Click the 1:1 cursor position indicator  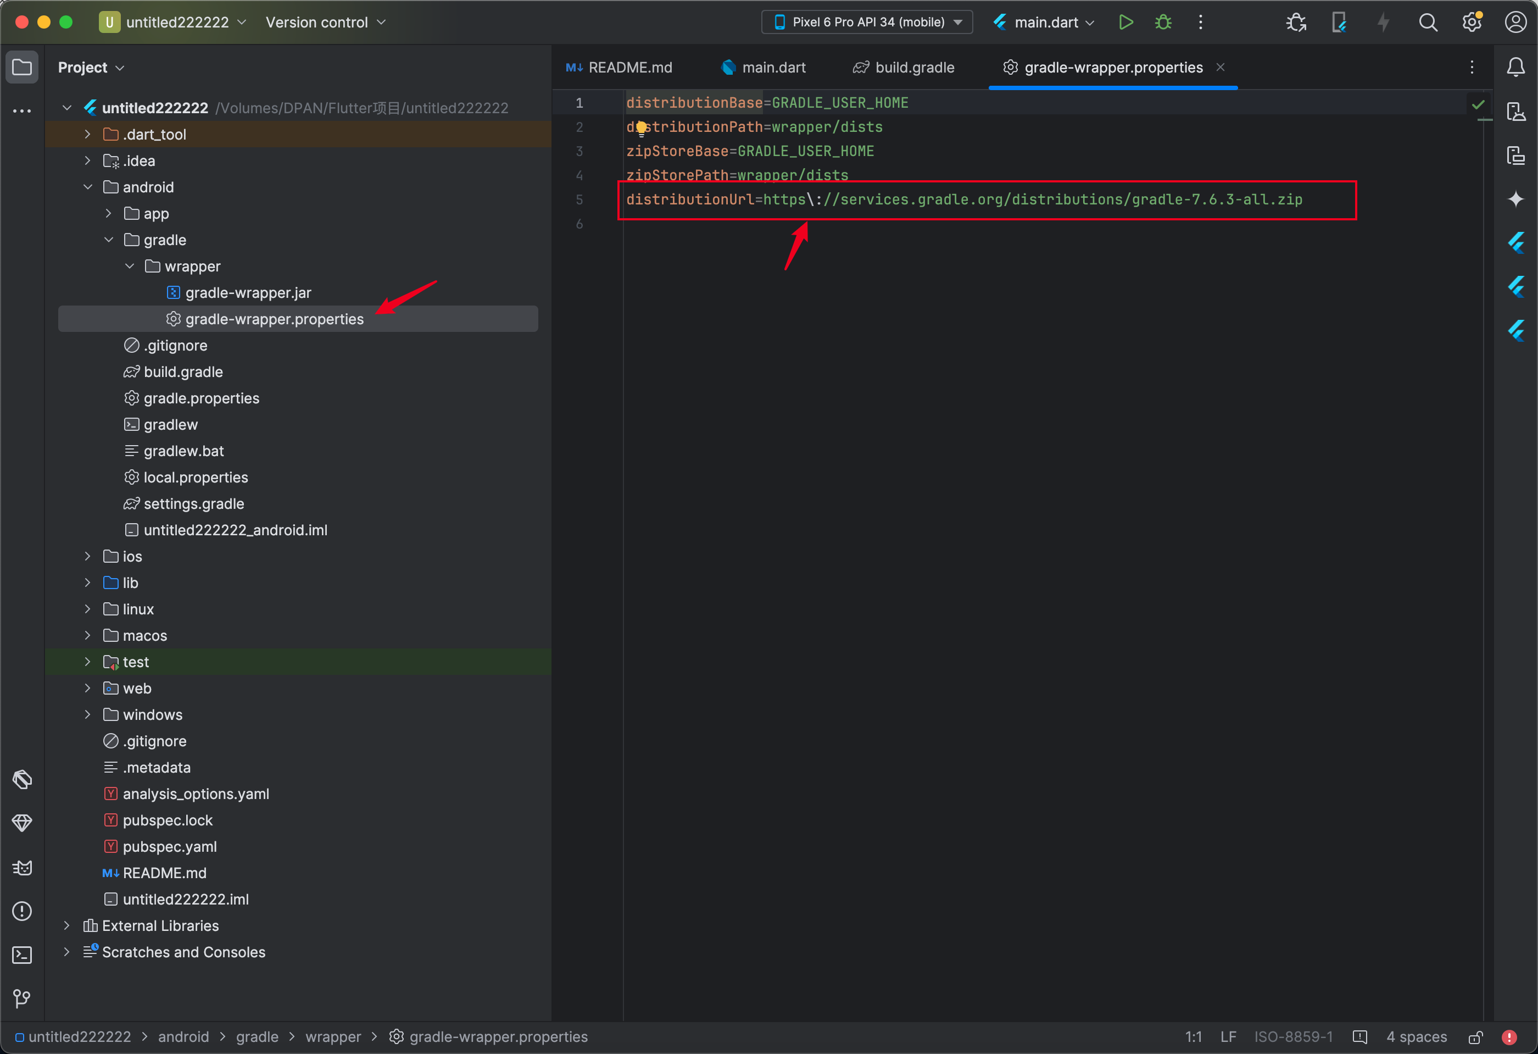coord(1193,1037)
